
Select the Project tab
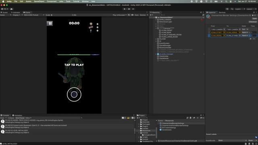pos(141,116)
